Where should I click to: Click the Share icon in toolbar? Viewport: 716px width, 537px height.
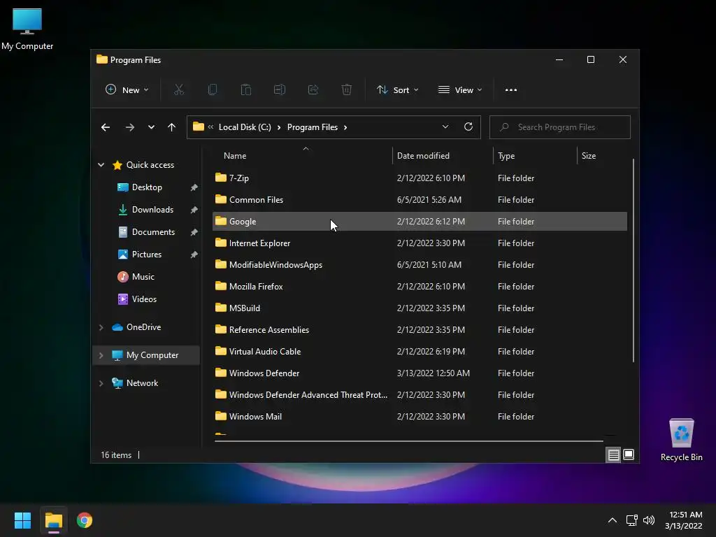pos(313,90)
